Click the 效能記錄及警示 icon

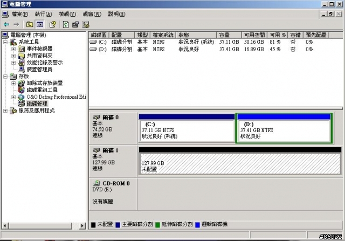pos(22,63)
